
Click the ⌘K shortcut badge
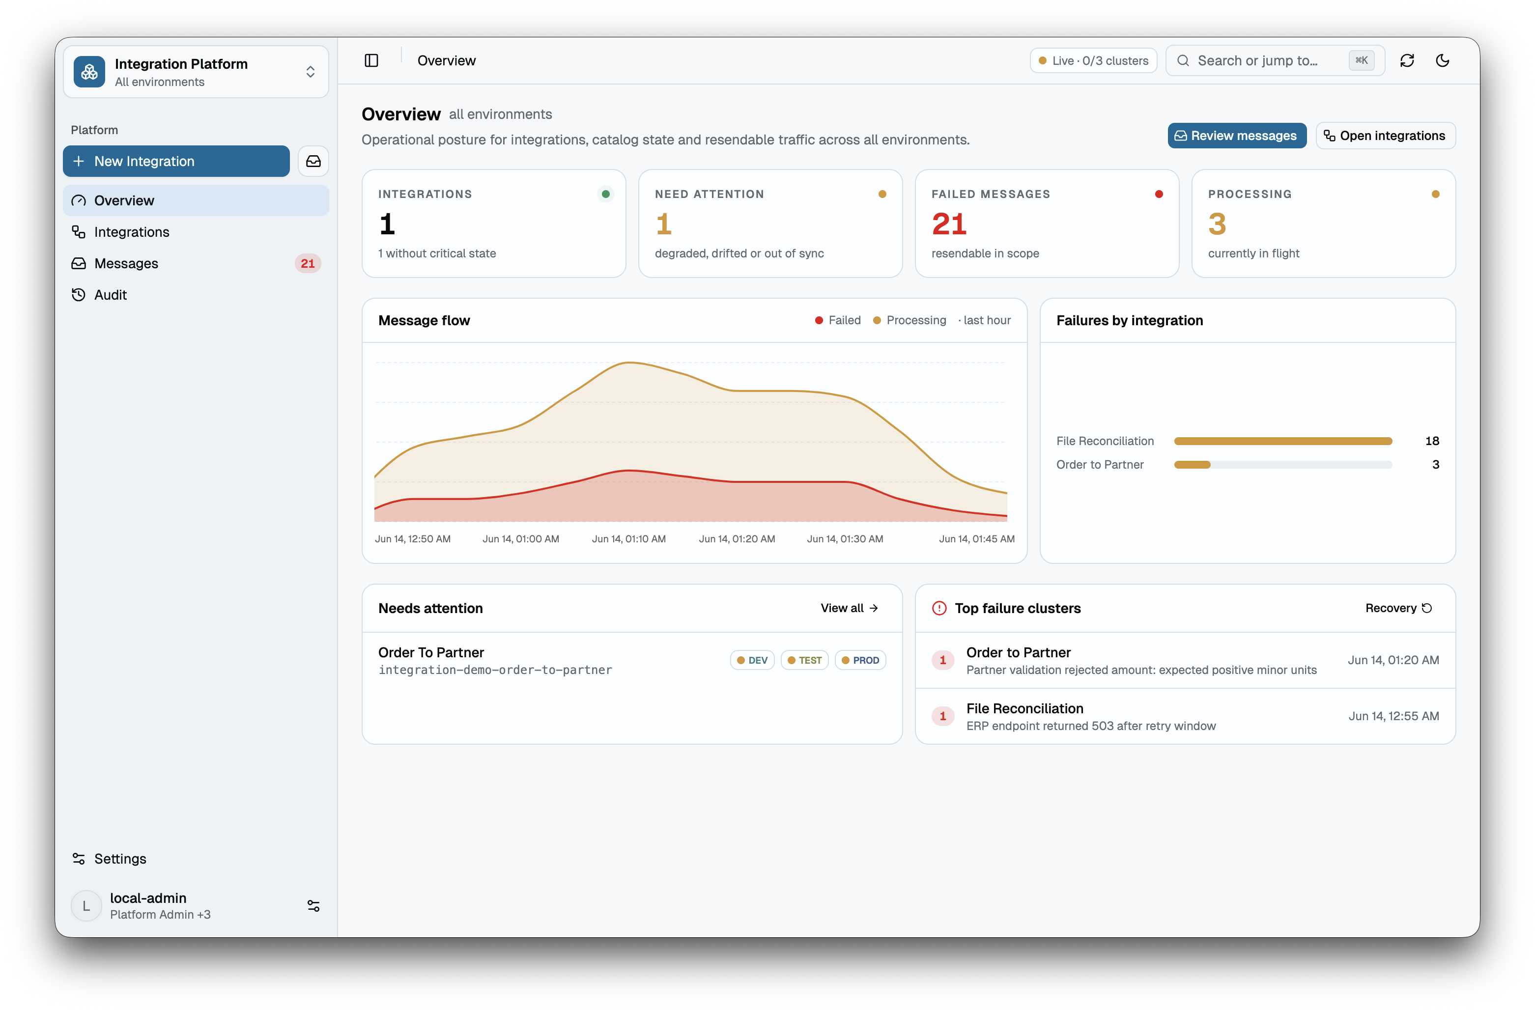(1362, 60)
